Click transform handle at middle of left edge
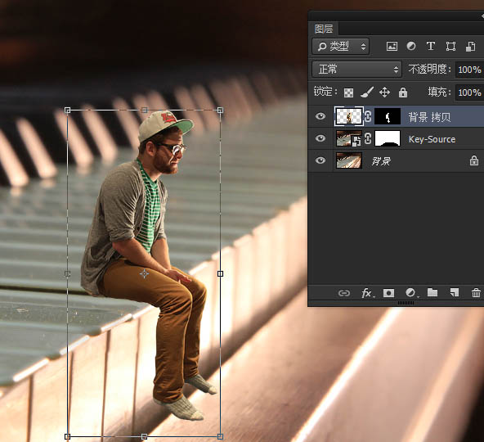The height and width of the screenshot is (442, 484). [67, 273]
